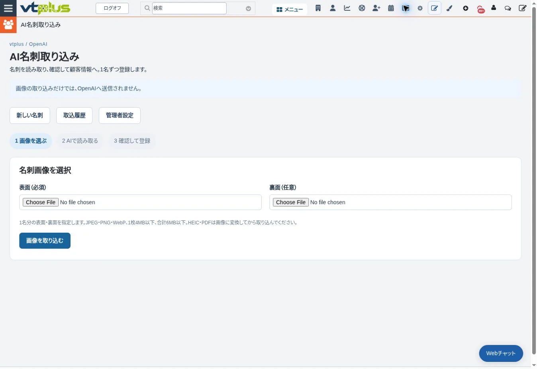Follow the OpenAI breadcrumb link
537x369 pixels.
[x=38, y=44]
